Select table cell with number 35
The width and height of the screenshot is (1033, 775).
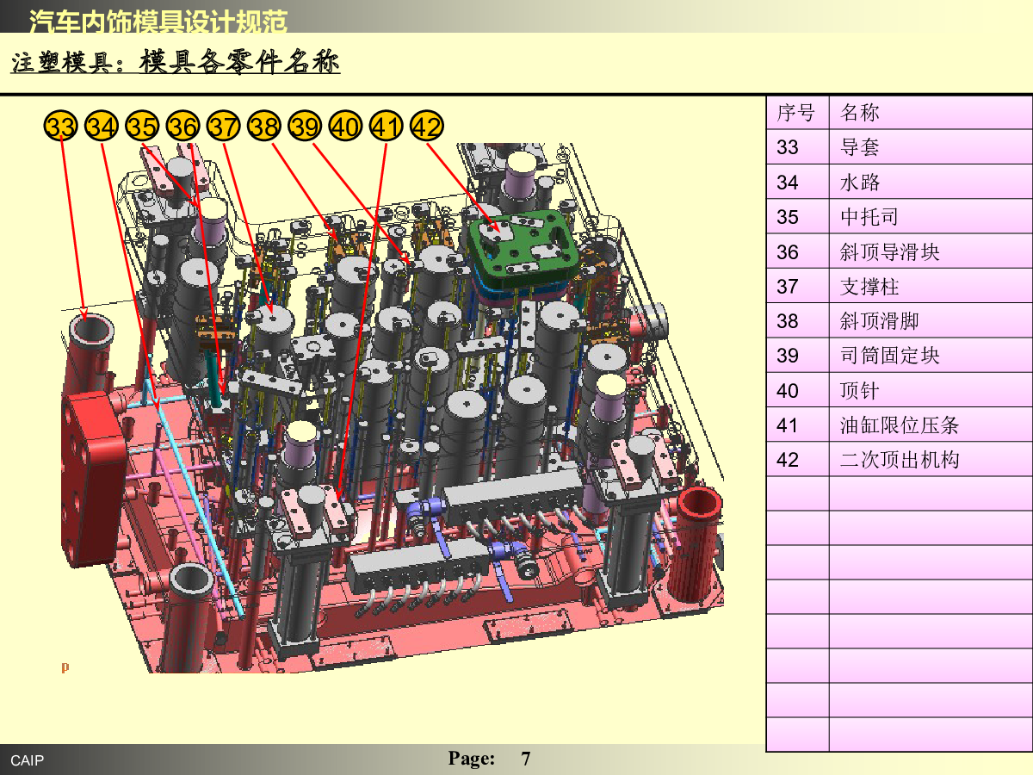pyautogui.click(x=797, y=216)
